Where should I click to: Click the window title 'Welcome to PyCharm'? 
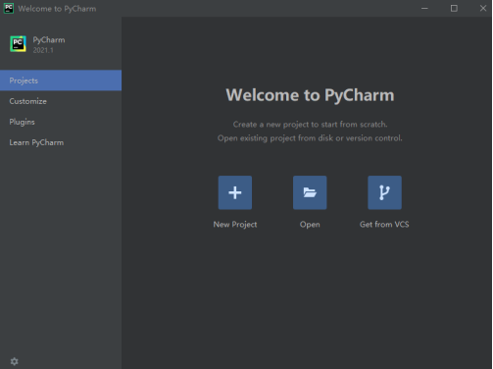coord(57,9)
